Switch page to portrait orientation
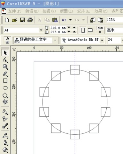Viewport: 123px width, 154px height. tap(83, 30)
